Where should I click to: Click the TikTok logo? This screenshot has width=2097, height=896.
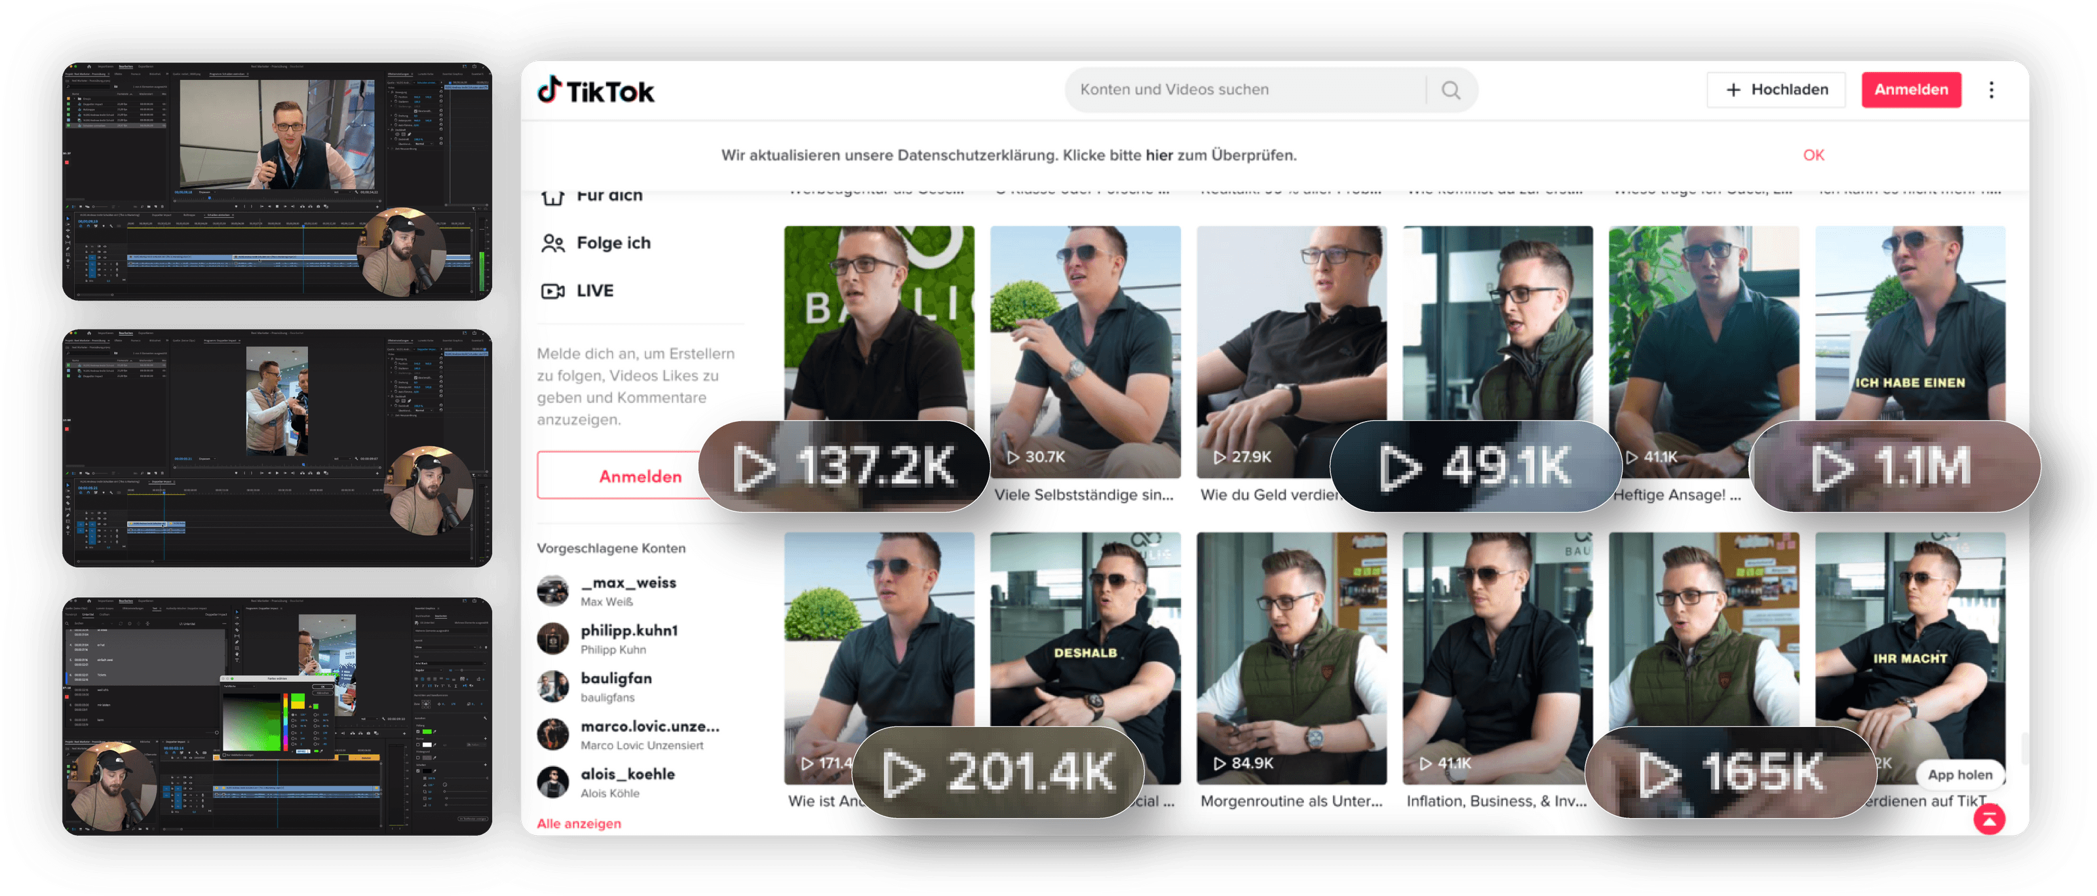pos(597,90)
